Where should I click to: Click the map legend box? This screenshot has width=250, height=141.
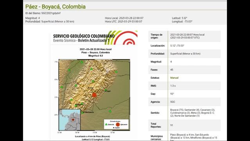pyautogui.click(x=116, y=125)
